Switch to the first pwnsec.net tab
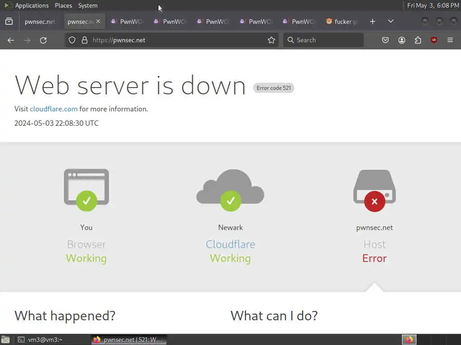Screen dimensions: 461x345 [x=40, y=22]
